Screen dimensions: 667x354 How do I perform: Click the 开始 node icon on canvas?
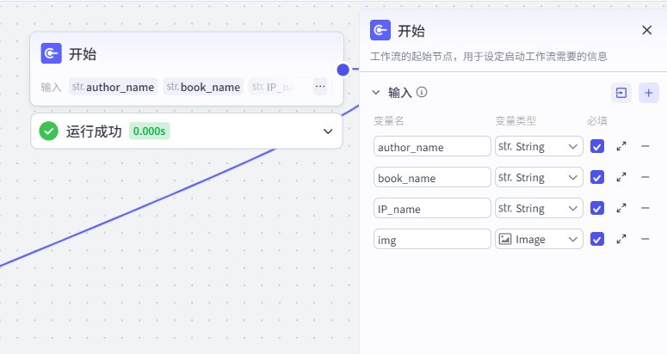(x=51, y=53)
